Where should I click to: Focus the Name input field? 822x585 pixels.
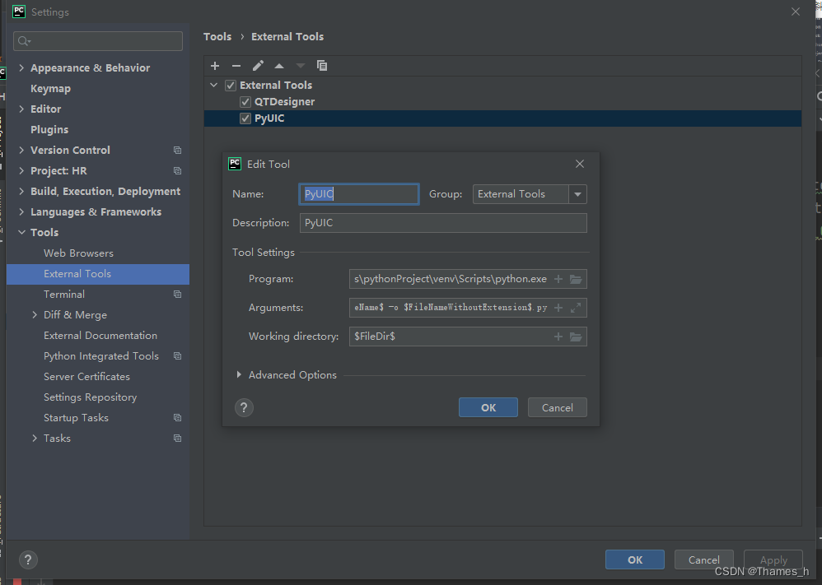[x=359, y=194]
